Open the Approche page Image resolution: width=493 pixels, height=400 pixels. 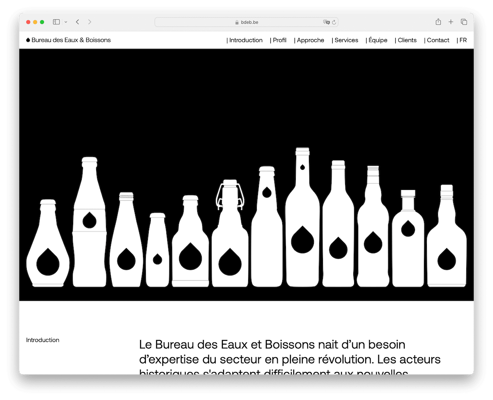tap(311, 40)
